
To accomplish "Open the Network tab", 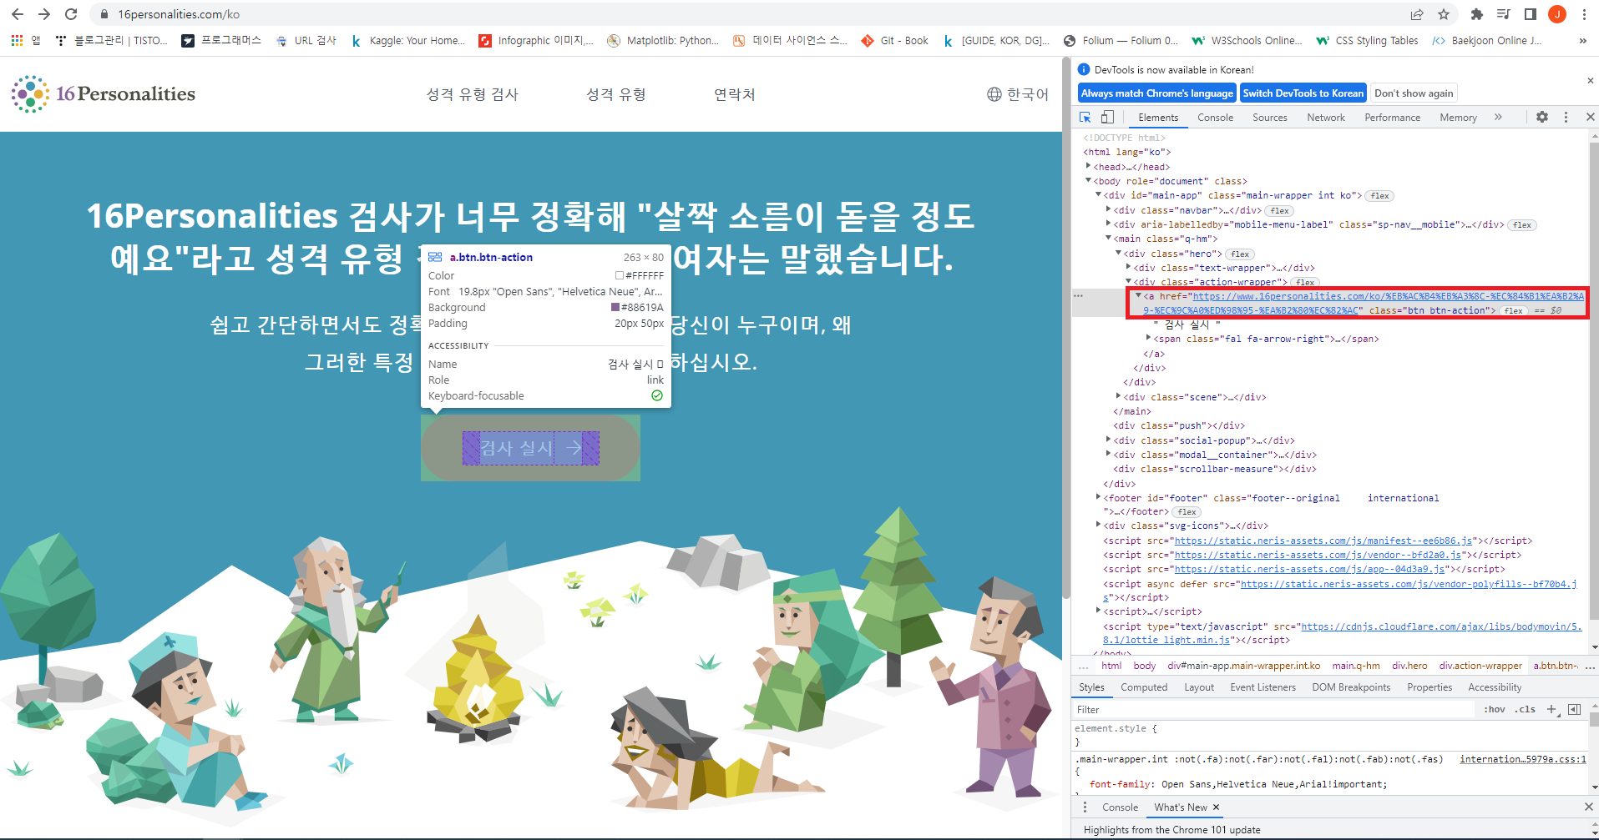I will (1326, 118).
